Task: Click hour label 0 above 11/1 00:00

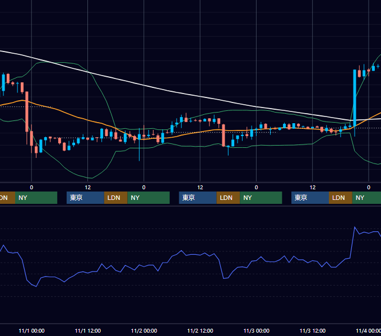Action: (x=31, y=188)
